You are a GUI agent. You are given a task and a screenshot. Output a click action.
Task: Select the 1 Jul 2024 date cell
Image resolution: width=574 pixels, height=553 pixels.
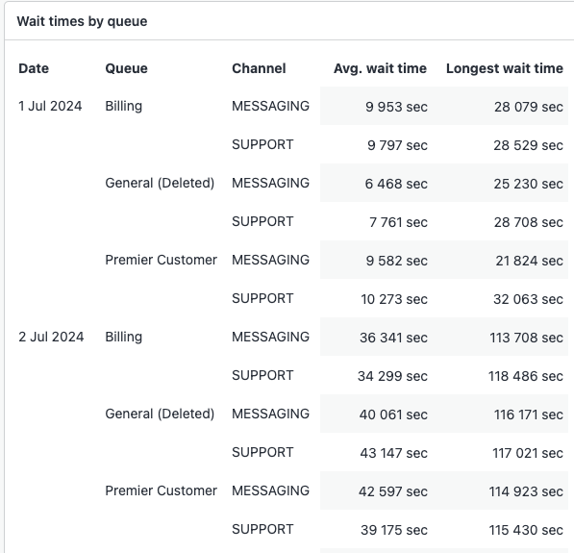point(50,106)
